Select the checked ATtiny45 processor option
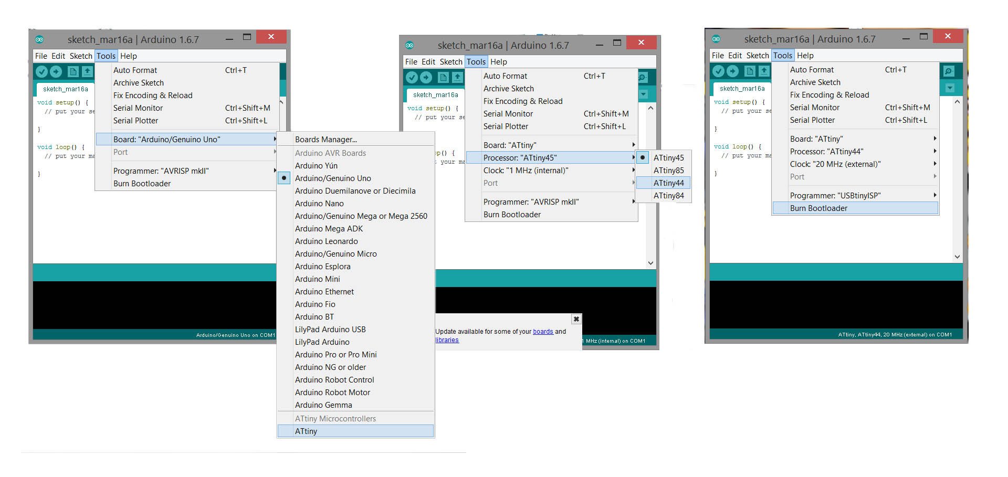1008x477 pixels. pyautogui.click(x=664, y=158)
